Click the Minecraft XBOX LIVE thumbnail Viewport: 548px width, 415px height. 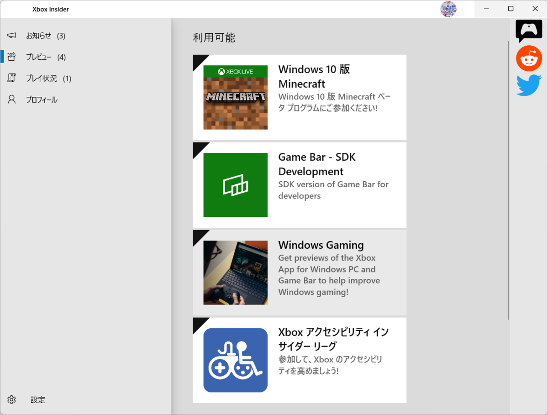point(235,97)
